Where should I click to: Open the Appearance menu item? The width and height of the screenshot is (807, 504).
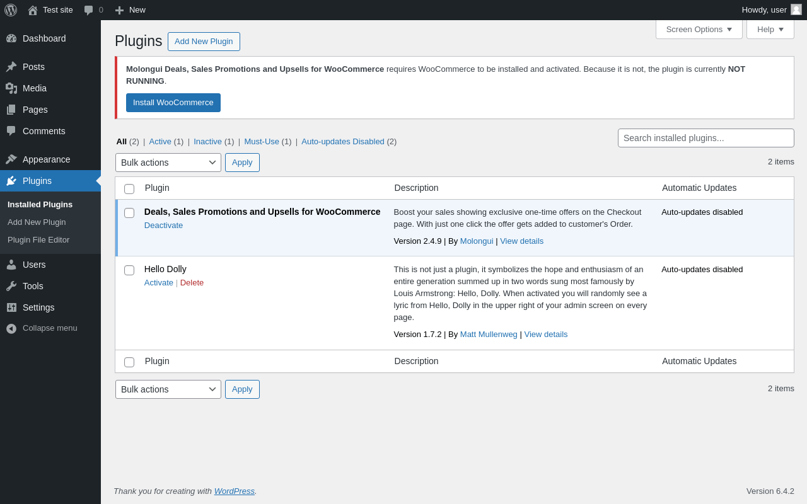(50, 159)
